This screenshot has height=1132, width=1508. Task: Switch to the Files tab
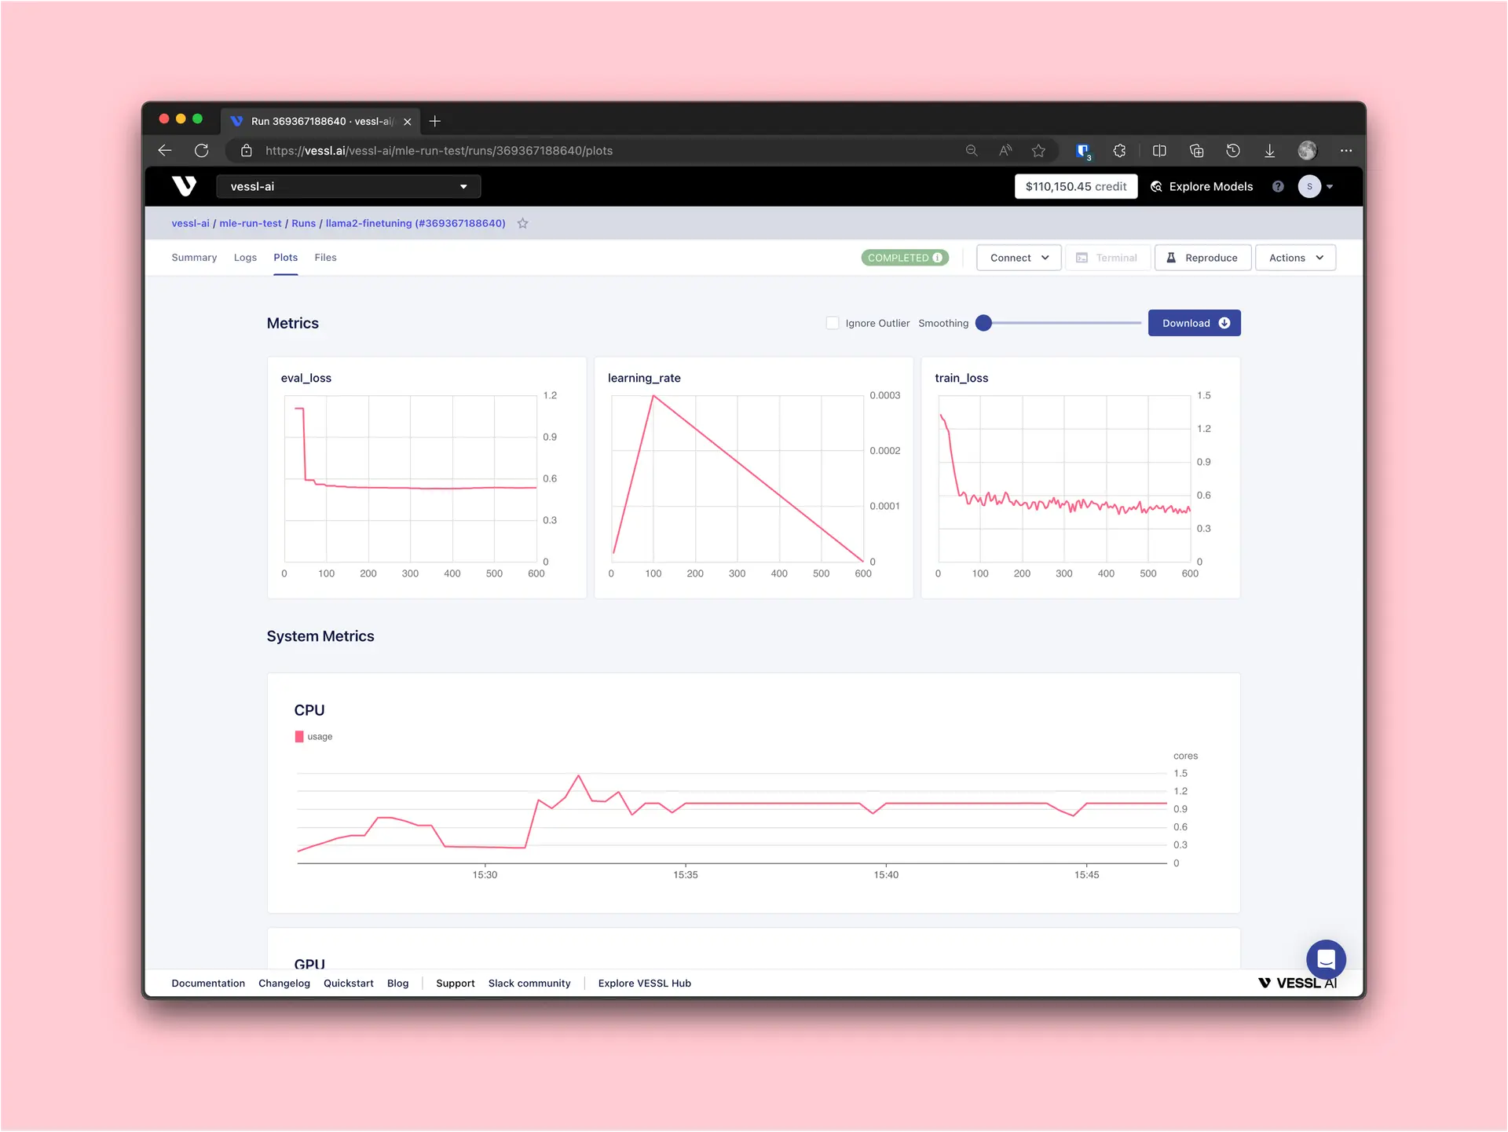pyautogui.click(x=325, y=258)
